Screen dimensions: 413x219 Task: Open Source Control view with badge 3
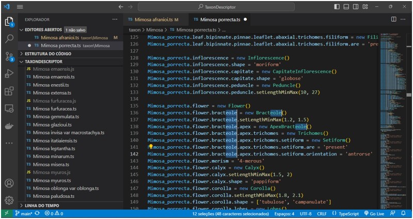tap(9, 56)
